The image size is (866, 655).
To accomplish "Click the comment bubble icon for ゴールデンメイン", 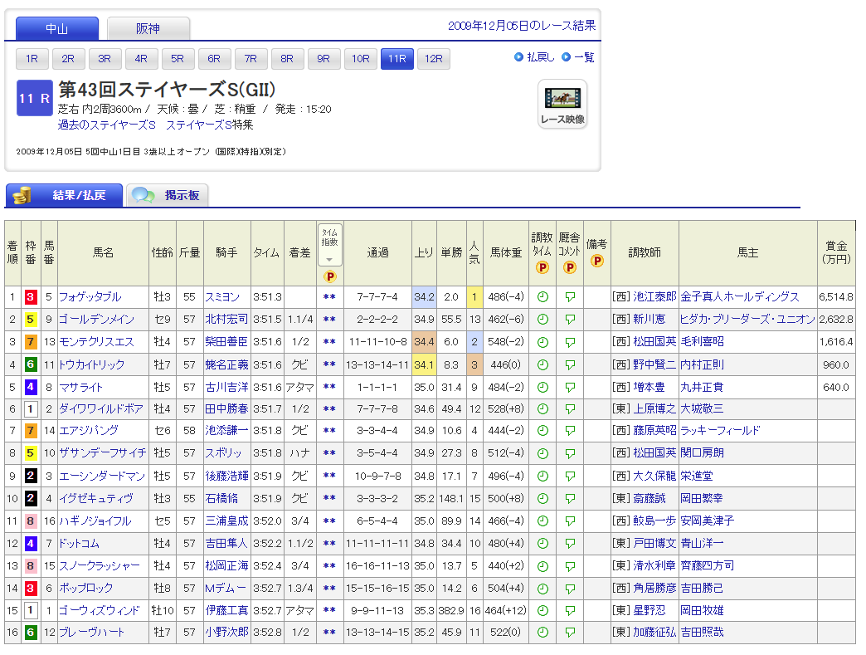I will click(x=569, y=320).
